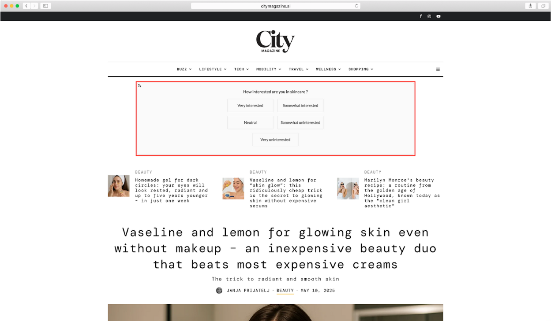Toggle the Safari sidebar button
The height and width of the screenshot is (321, 551).
46,6
